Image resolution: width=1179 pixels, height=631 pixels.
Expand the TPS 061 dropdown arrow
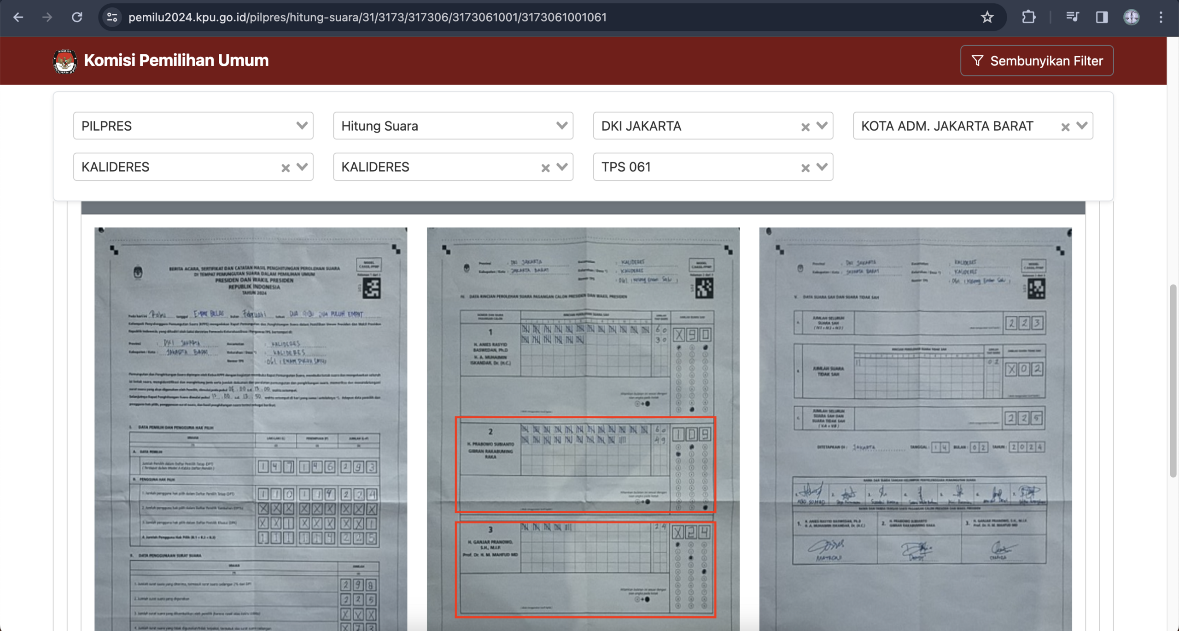(822, 167)
